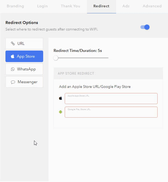The width and height of the screenshot is (168, 182).
Task: Select the Redirect tab
Action: (x=101, y=6)
